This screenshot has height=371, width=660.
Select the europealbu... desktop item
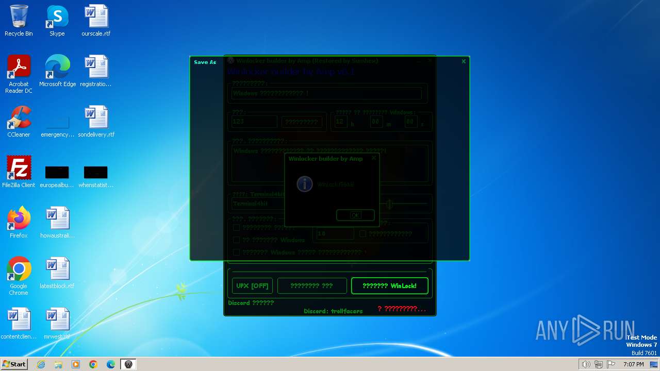click(x=57, y=176)
